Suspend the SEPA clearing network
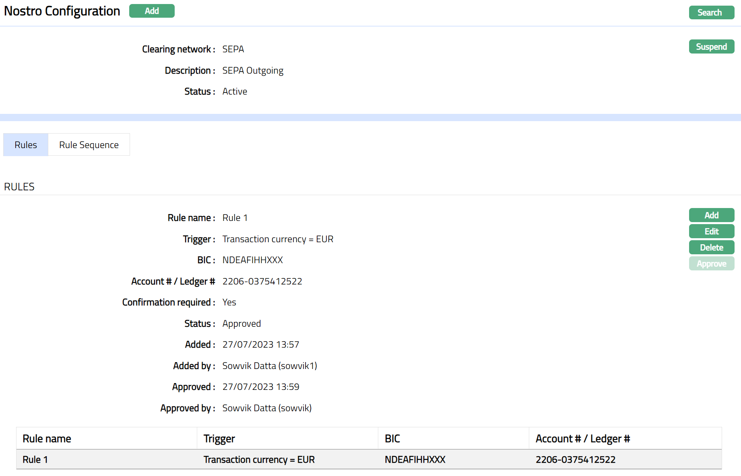Image resolution: width=741 pixels, height=476 pixels. point(711,47)
